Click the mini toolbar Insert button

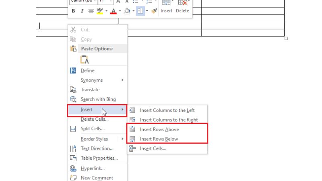coord(166,6)
